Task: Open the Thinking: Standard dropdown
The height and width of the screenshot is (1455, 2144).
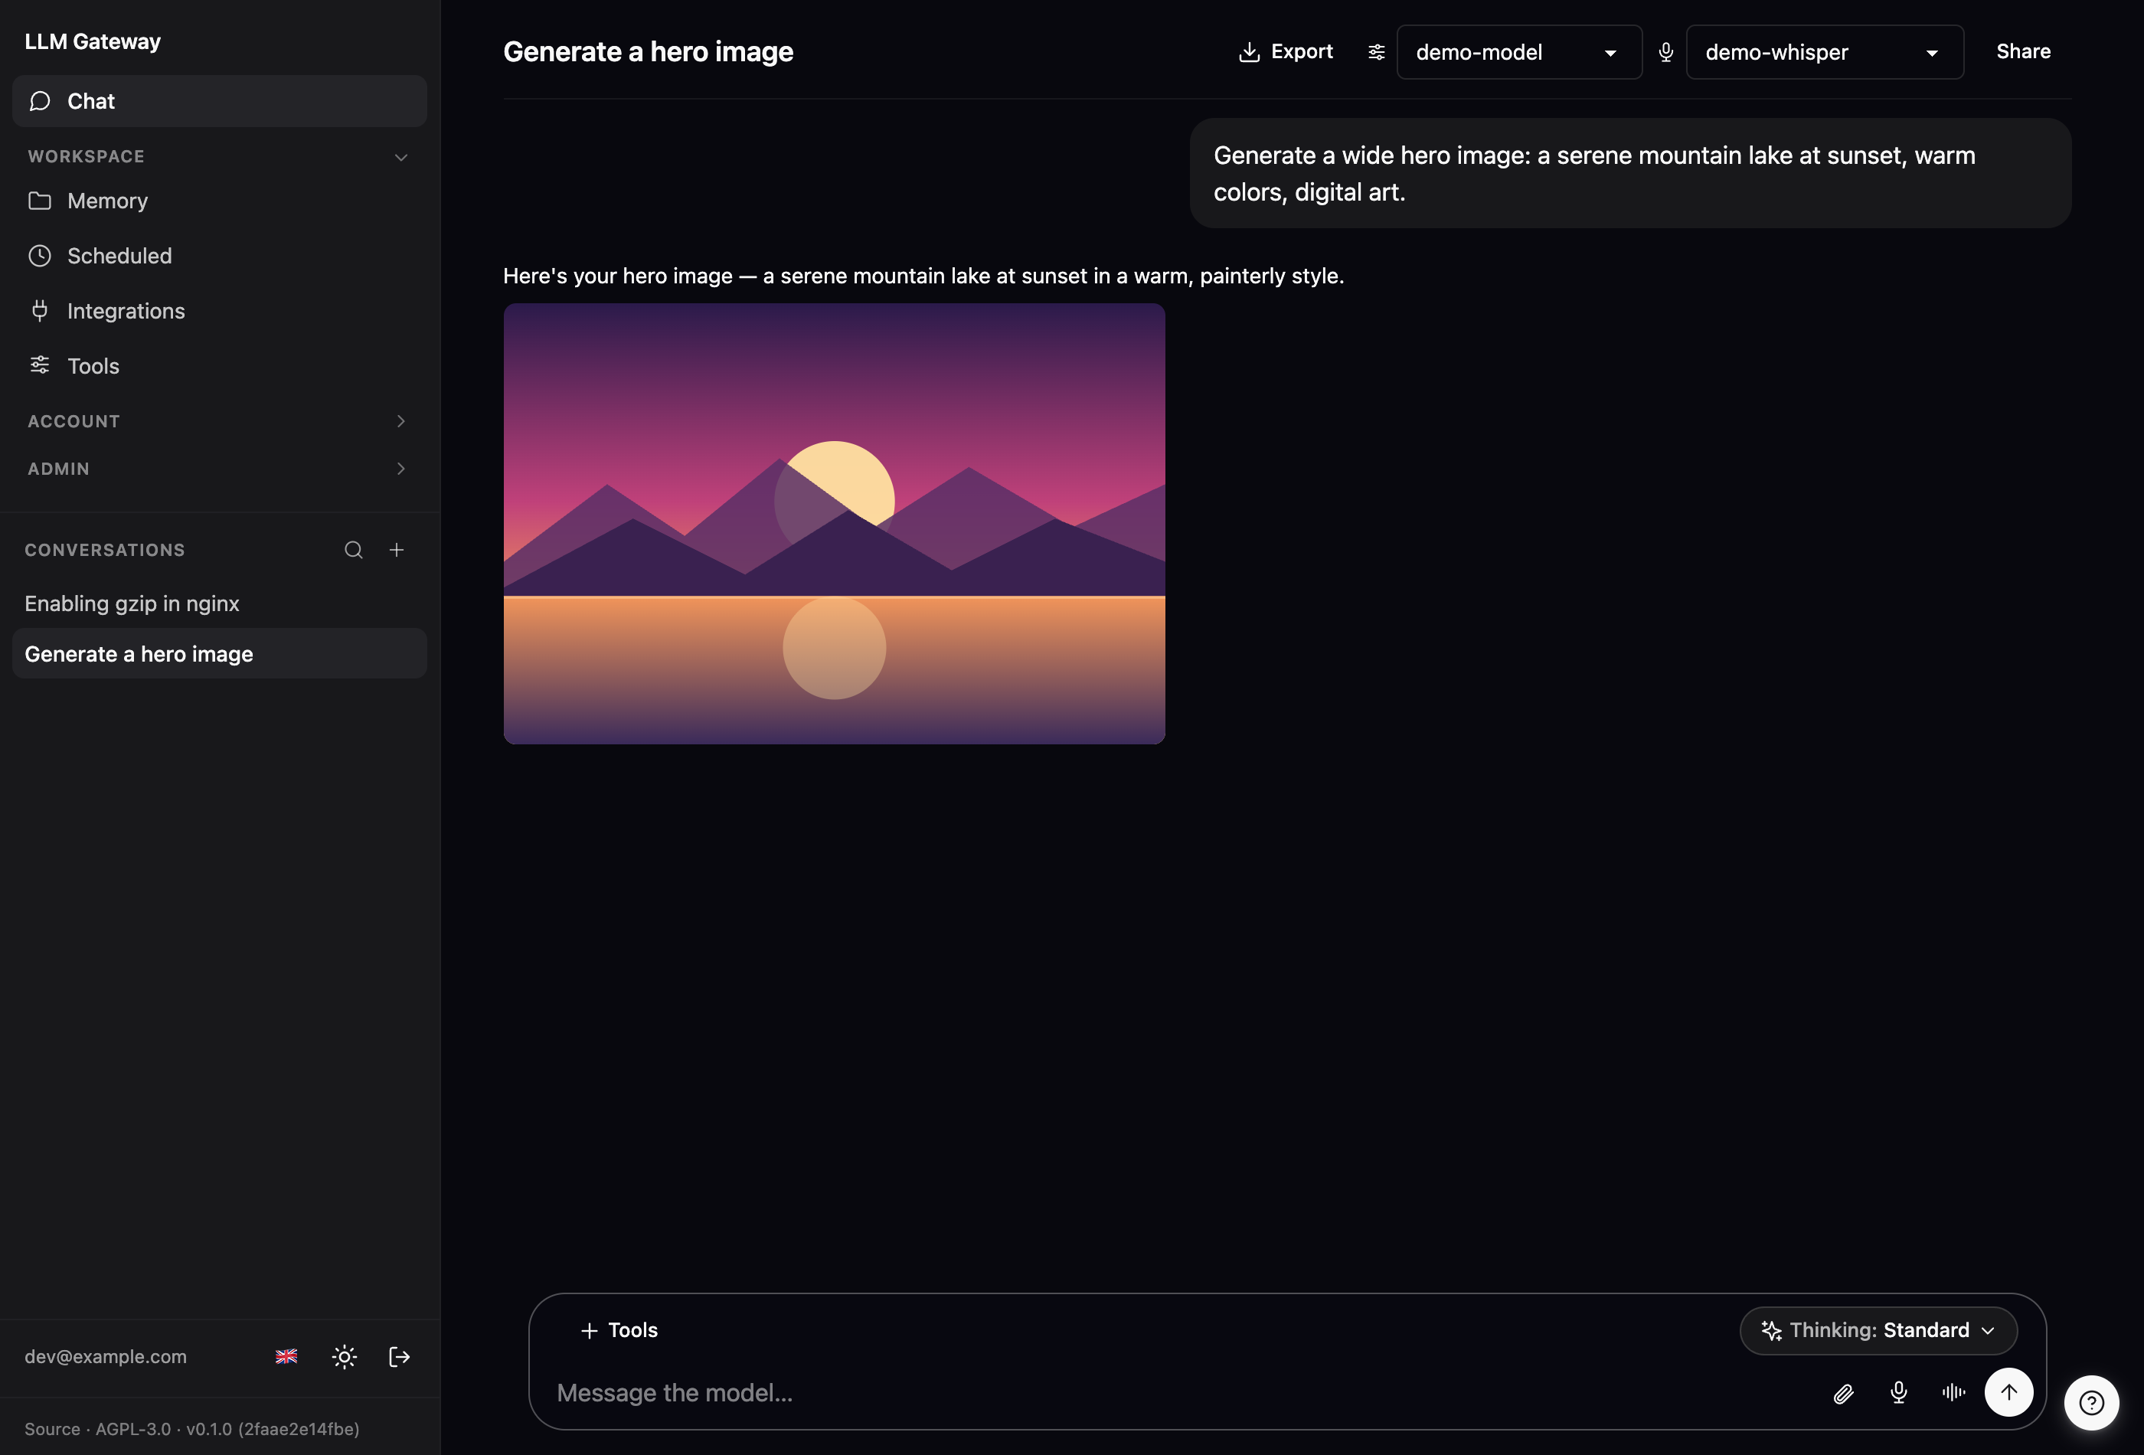Action: (x=1878, y=1330)
